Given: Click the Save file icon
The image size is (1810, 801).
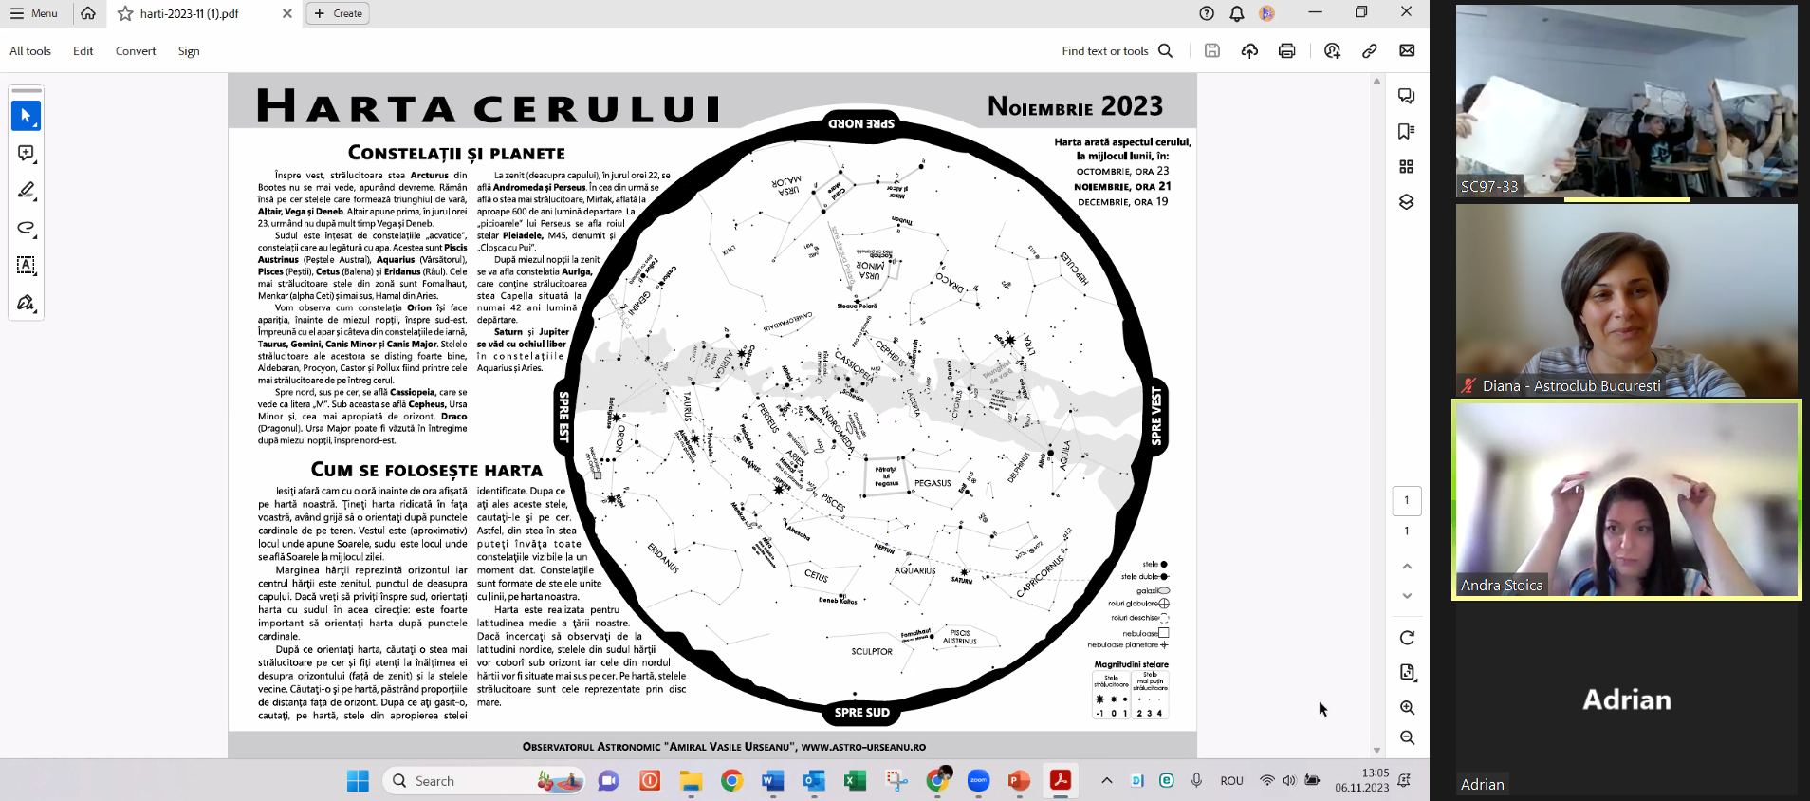Looking at the screenshot, I should (x=1212, y=51).
